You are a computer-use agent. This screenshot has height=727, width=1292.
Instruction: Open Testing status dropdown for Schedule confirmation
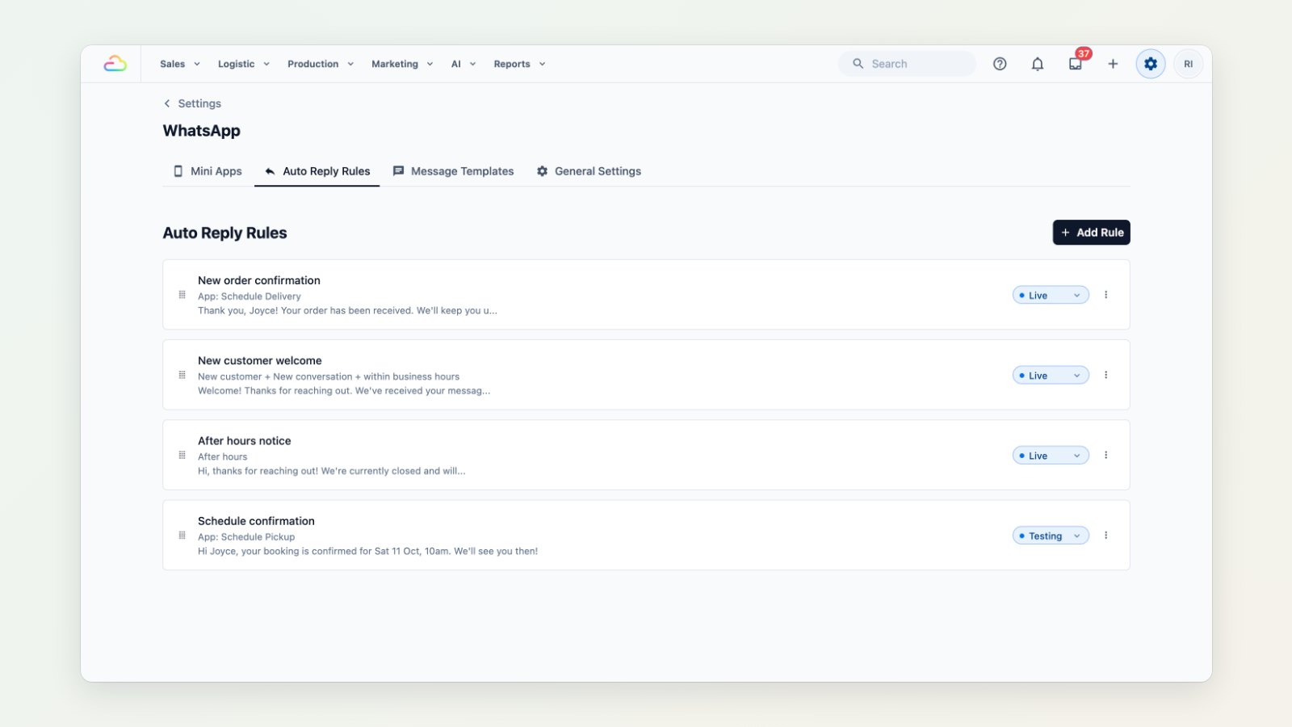(x=1051, y=536)
